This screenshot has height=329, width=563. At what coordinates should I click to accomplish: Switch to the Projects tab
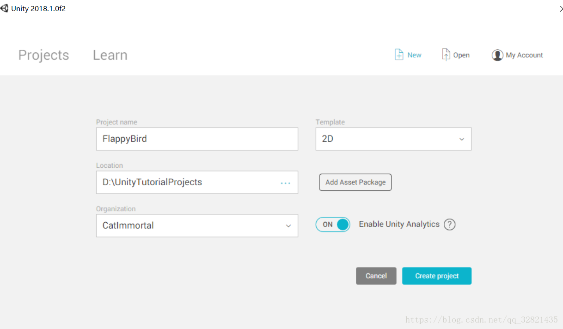[43, 55]
